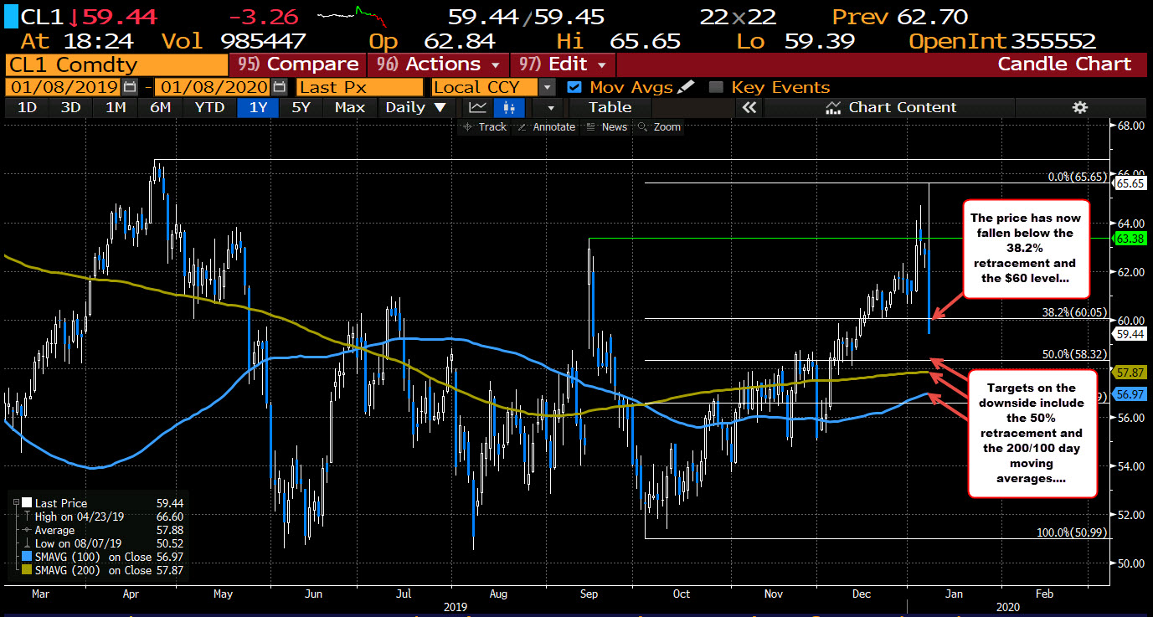Viewport: 1153px width, 617px height.
Task: Click the CL1 Comdty security input field
Action: [116, 64]
